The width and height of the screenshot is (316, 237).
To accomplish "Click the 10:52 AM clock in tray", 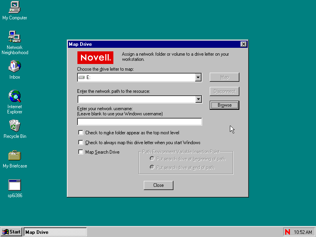I will tap(303, 232).
